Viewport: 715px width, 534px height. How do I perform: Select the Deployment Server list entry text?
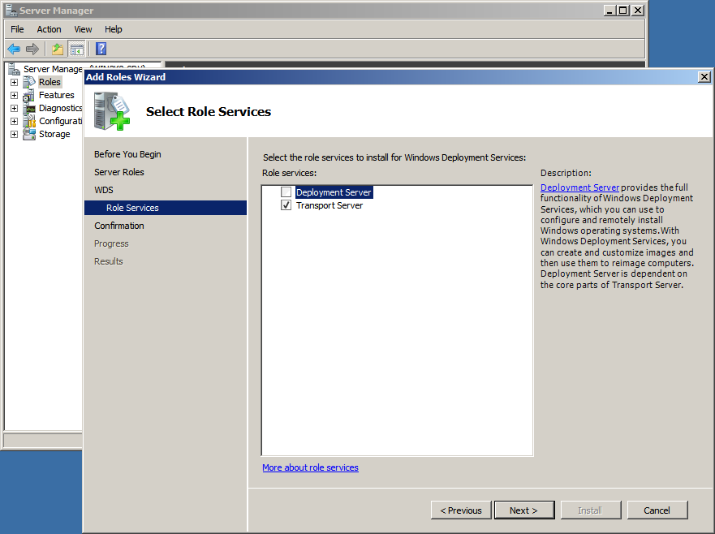point(334,192)
